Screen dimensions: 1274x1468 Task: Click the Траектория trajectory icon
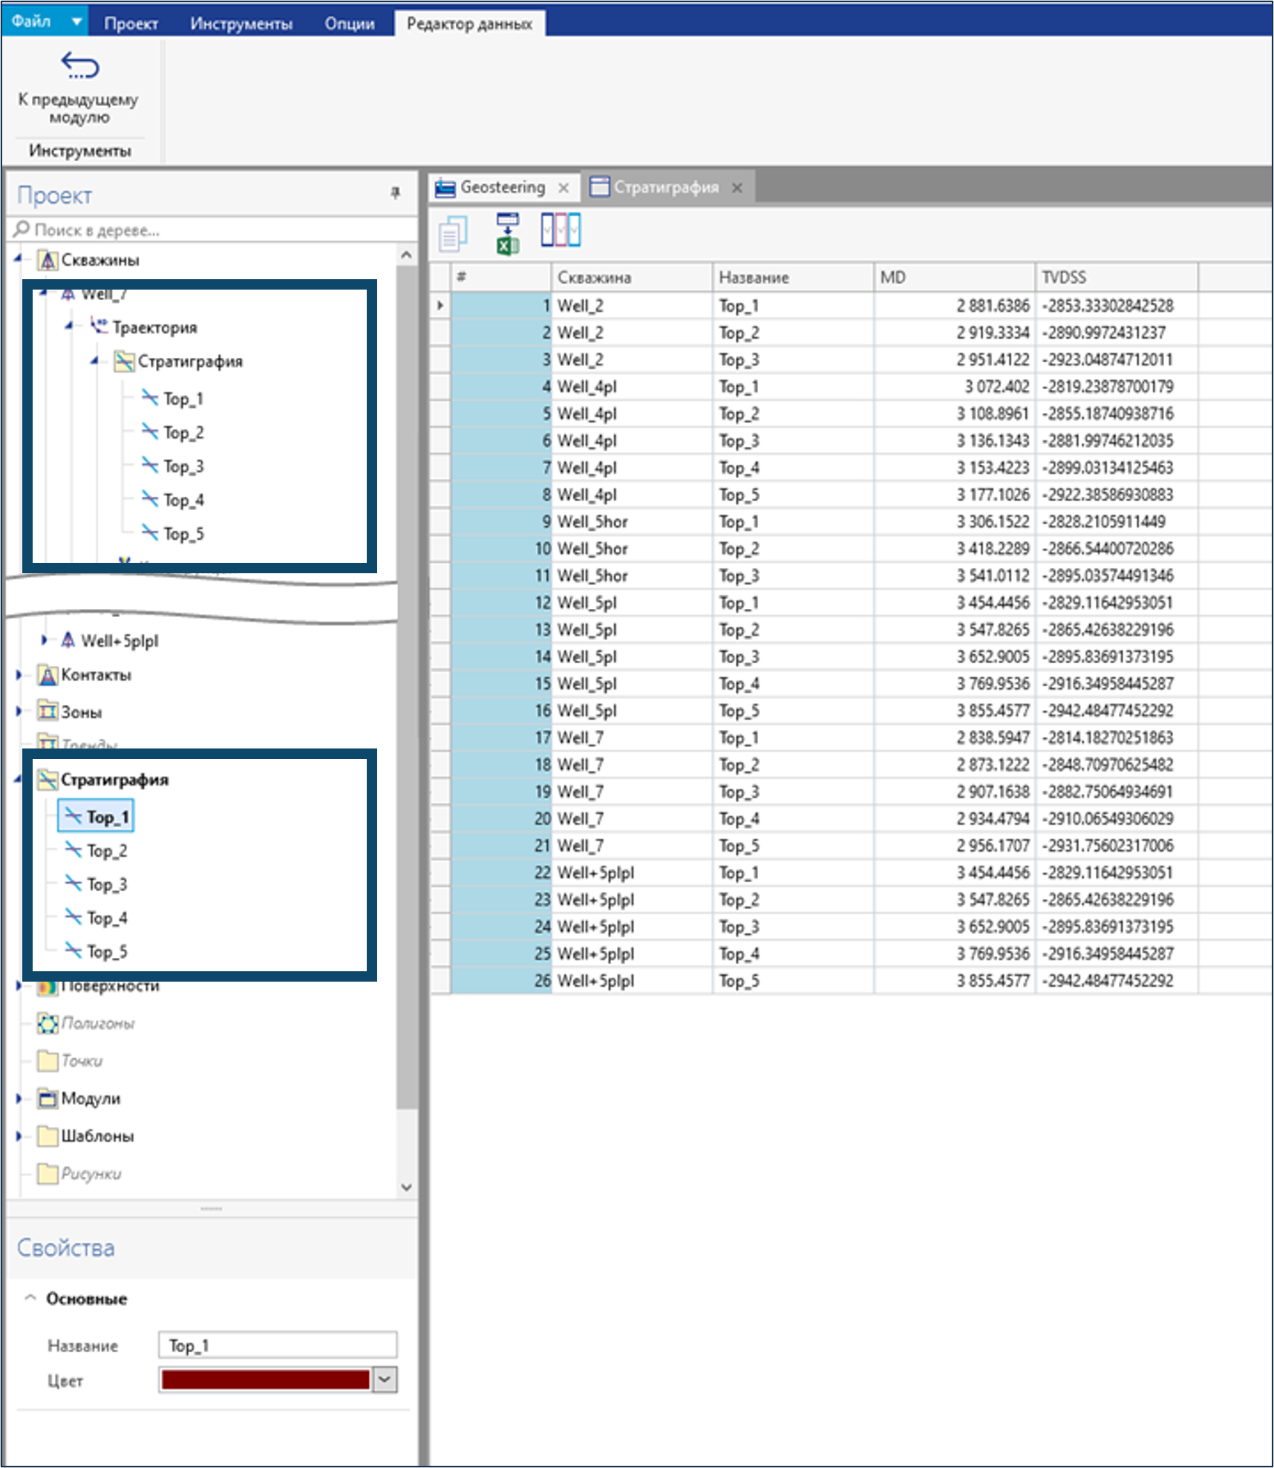pos(99,325)
